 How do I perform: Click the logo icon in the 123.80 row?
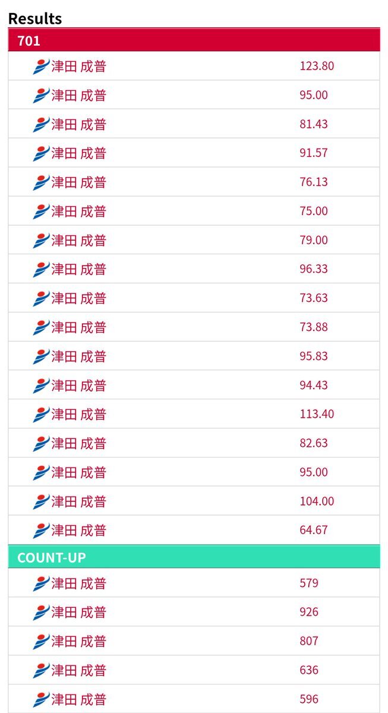coord(41,67)
